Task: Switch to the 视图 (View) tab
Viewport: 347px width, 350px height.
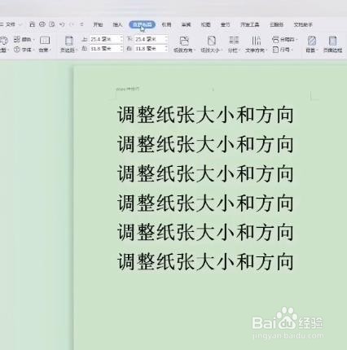Action: click(205, 24)
